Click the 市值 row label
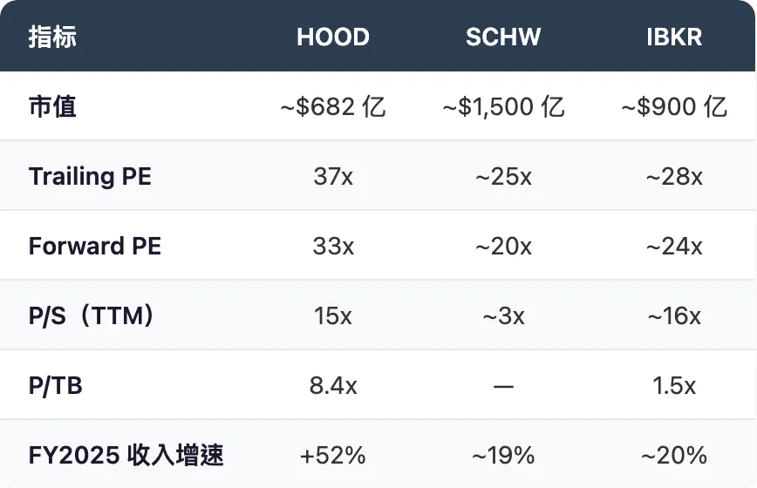The width and height of the screenshot is (757, 488). [52, 106]
